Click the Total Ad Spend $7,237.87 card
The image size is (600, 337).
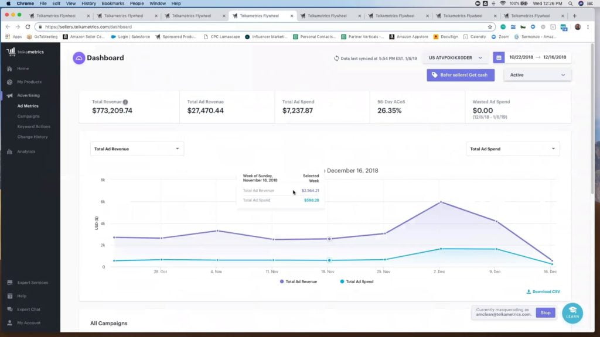[x=322, y=107]
